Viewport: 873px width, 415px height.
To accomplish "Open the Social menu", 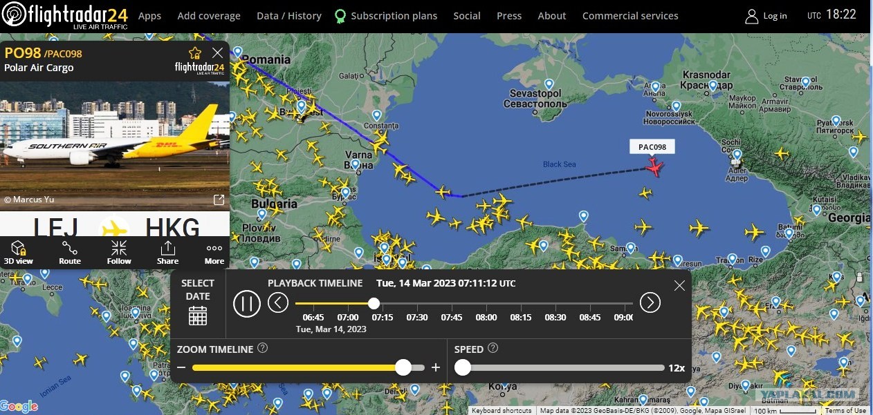I will (x=467, y=15).
